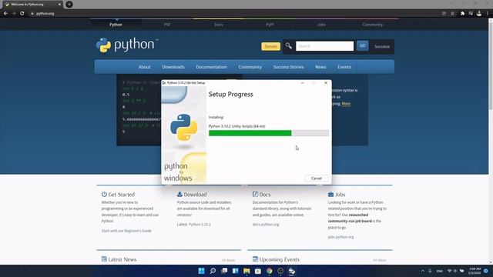
Task: Select the Community top-bar tab
Action: point(373,25)
